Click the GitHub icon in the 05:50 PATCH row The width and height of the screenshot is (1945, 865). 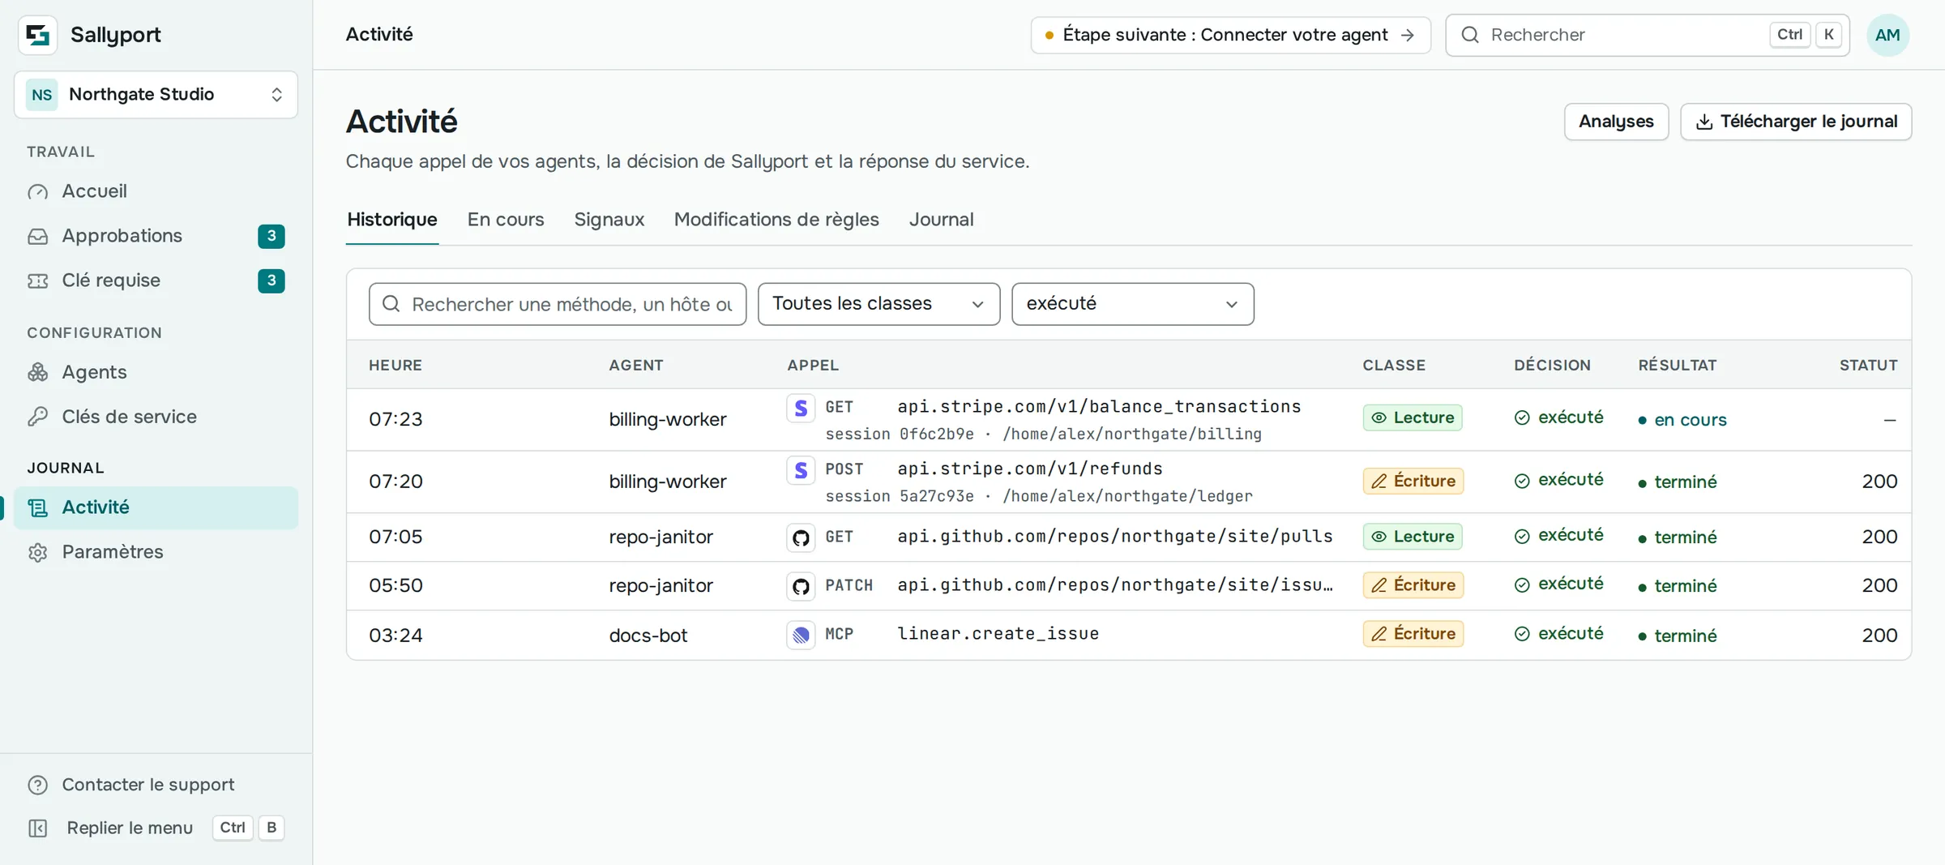point(801,586)
